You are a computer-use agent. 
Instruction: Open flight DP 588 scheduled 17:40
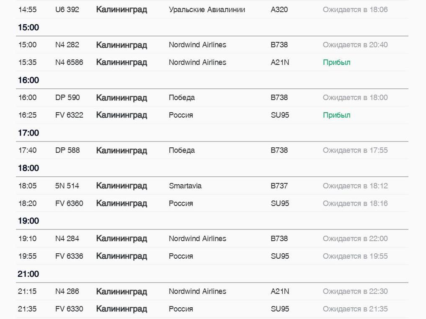212,150
